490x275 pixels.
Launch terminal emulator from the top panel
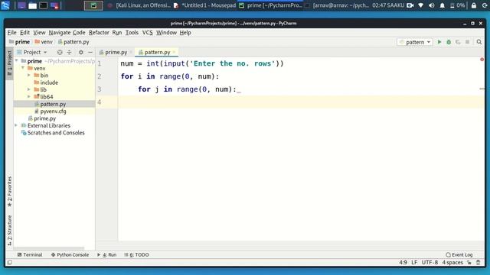(x=44, y=5)
